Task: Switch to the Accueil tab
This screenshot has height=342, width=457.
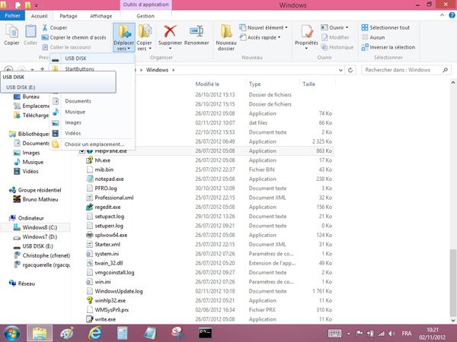Action: click(39, 16)
